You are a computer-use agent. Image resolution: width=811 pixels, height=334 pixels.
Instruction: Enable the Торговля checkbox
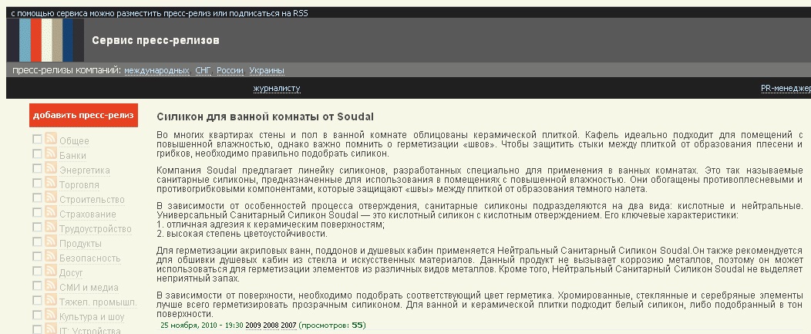(x=37, y=183)
